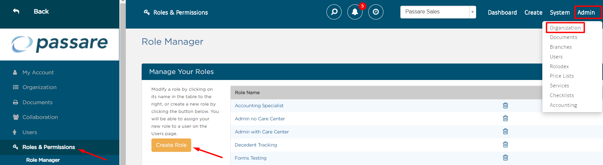The image size is (603, 165).
Task: Delete the Forms Testing role
Action: 505,158
